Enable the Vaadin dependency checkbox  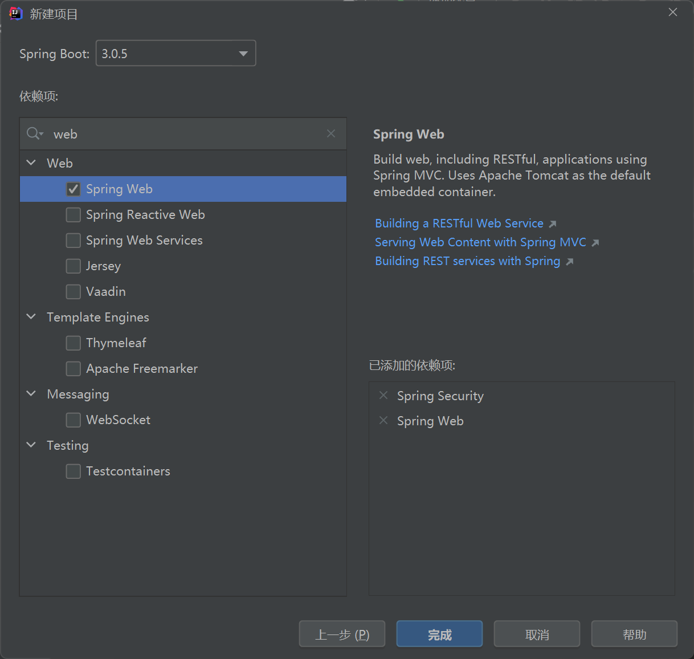[x=73, y=291]
